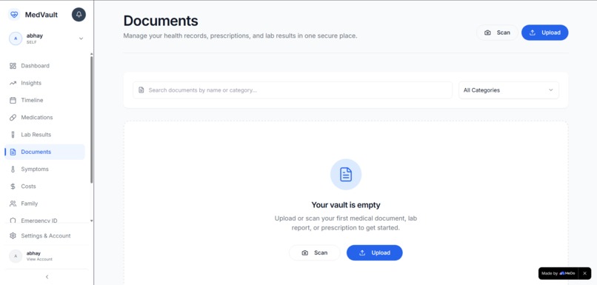Screen dimensions: 597x285
Task: Click the Family people icon
Action: pyautogui.click(x=13, y=204)
